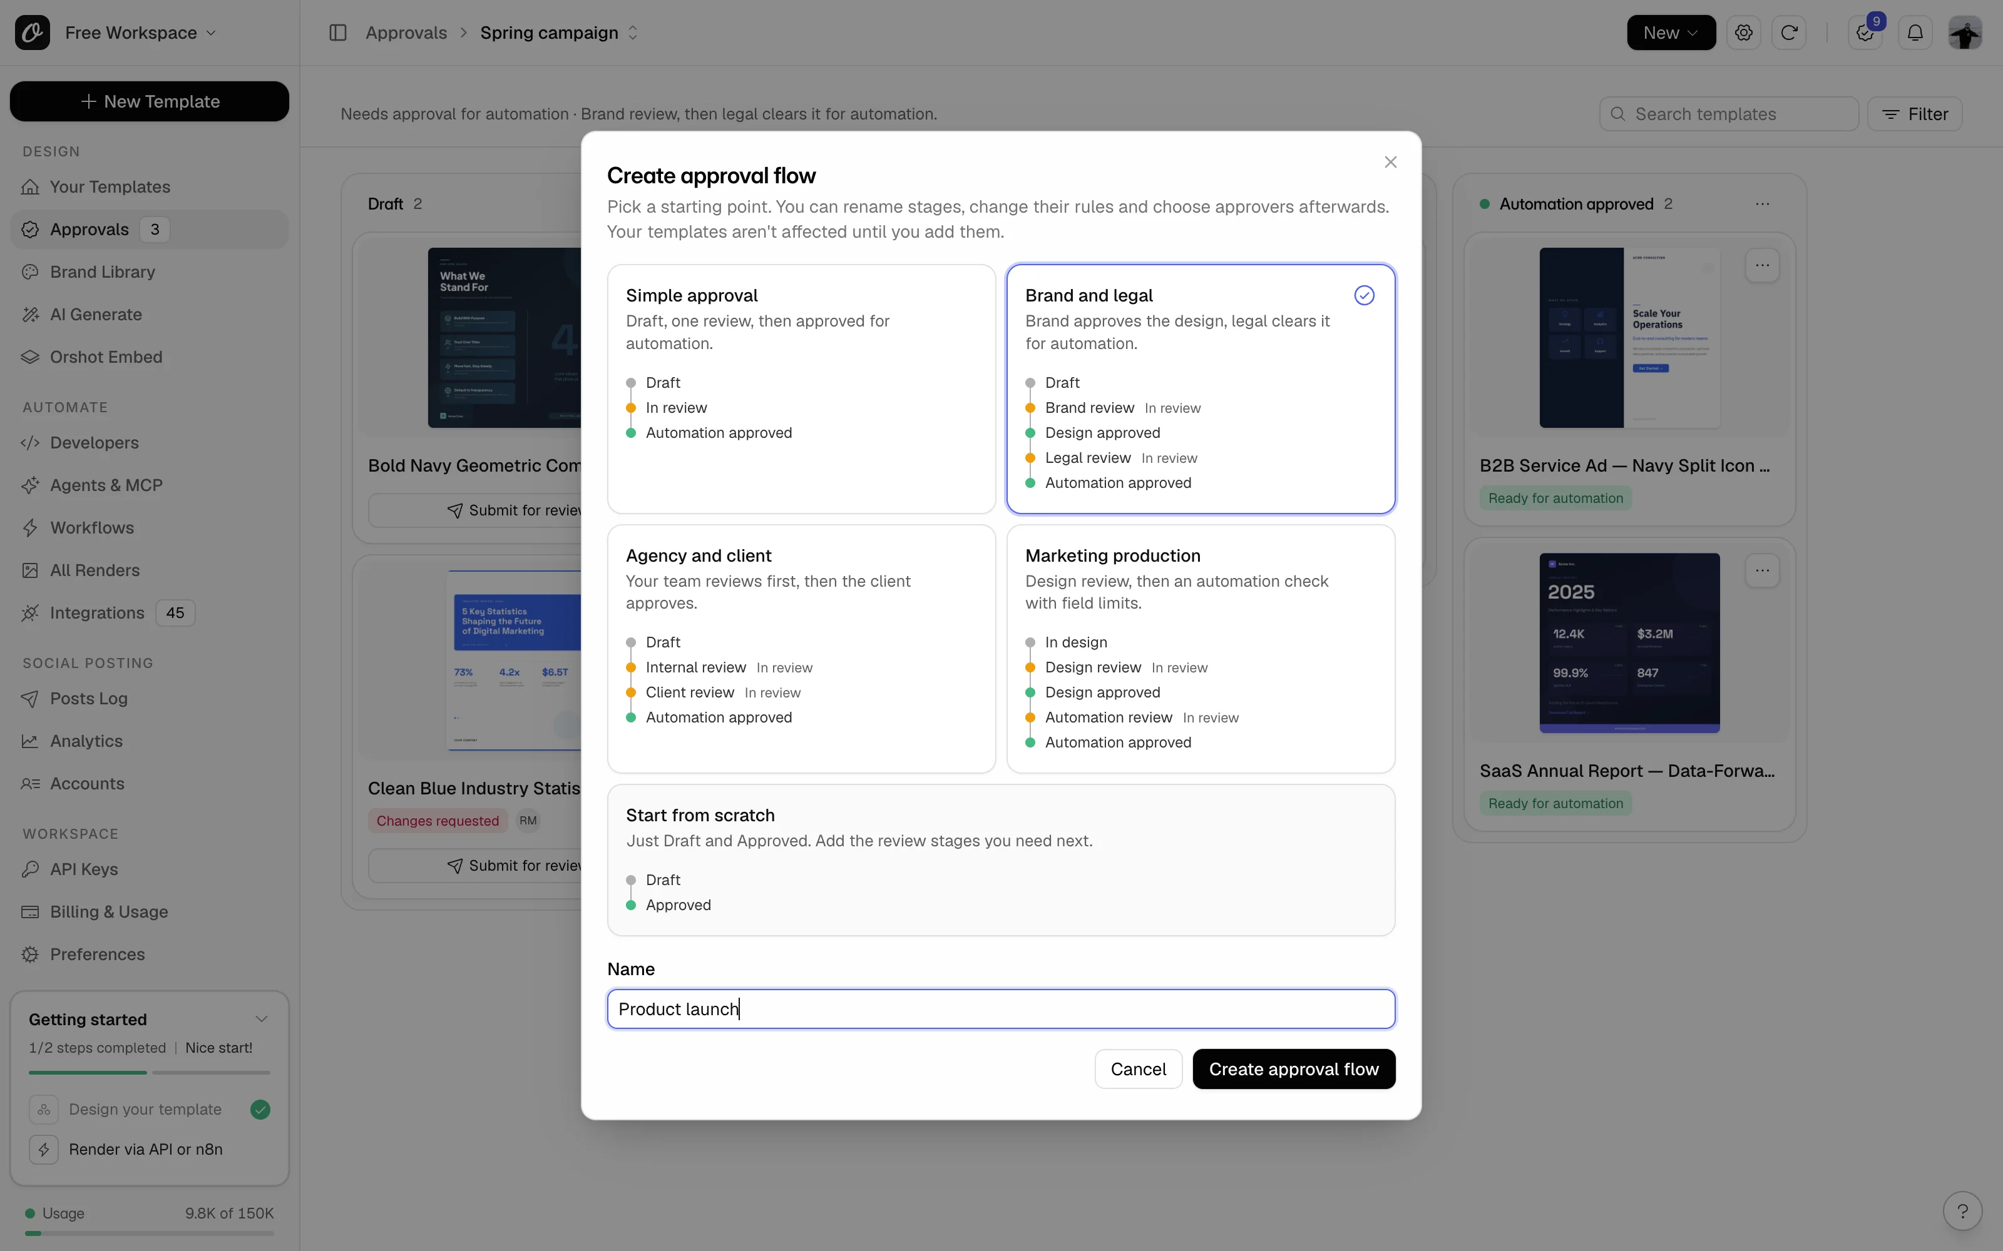Submit Bold Navy Geometric for review

476,510
